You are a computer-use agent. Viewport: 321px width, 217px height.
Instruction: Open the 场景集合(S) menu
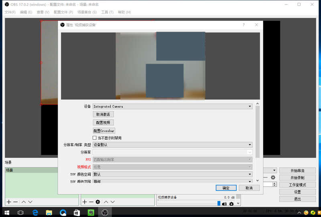87,12
